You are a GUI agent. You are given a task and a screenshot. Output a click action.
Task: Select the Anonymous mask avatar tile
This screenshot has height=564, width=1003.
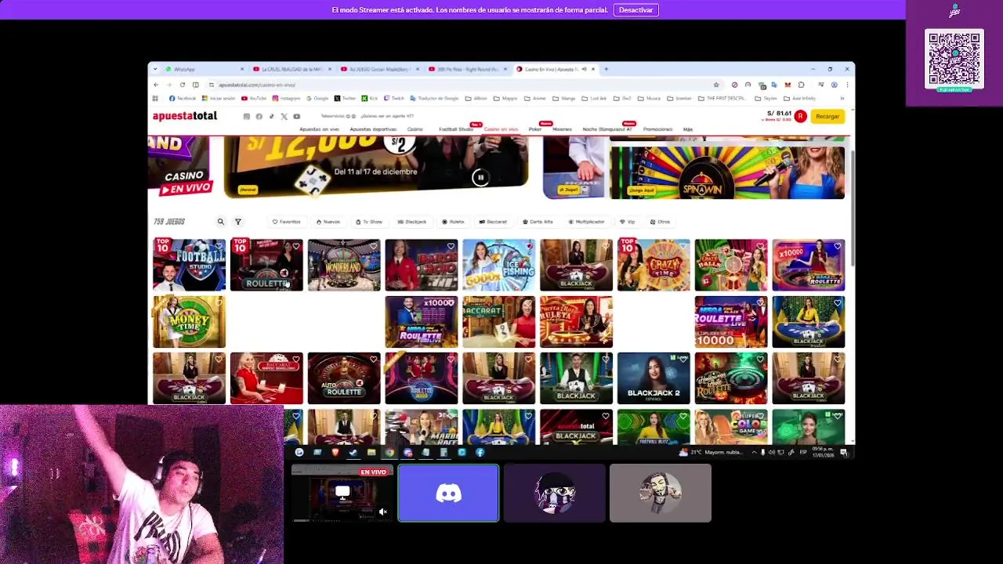(x=661, y=493)
